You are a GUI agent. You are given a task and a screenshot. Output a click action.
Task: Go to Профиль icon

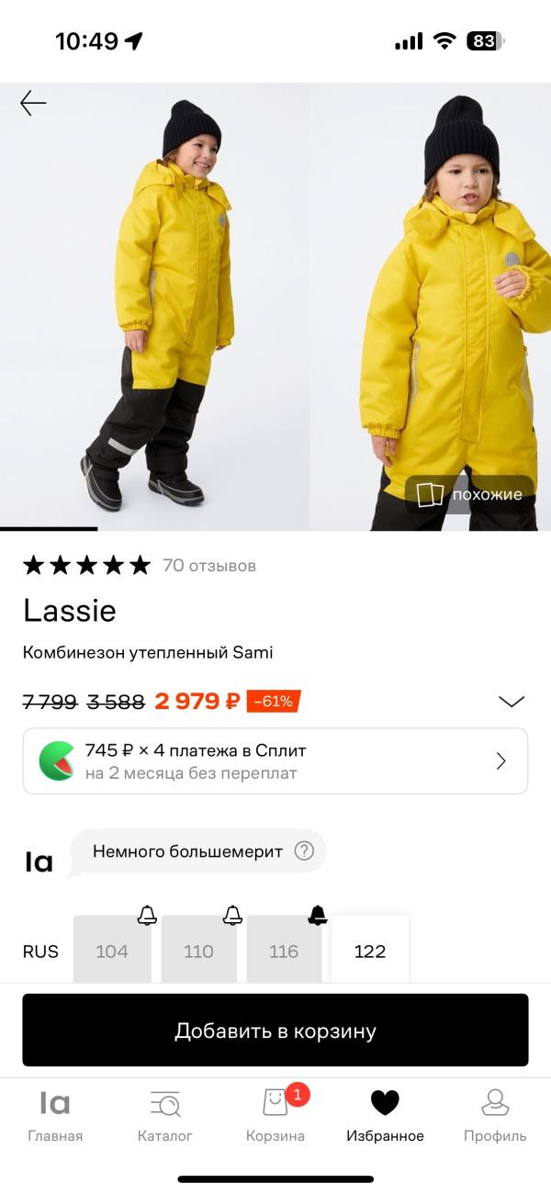[x=495, y=1102]
